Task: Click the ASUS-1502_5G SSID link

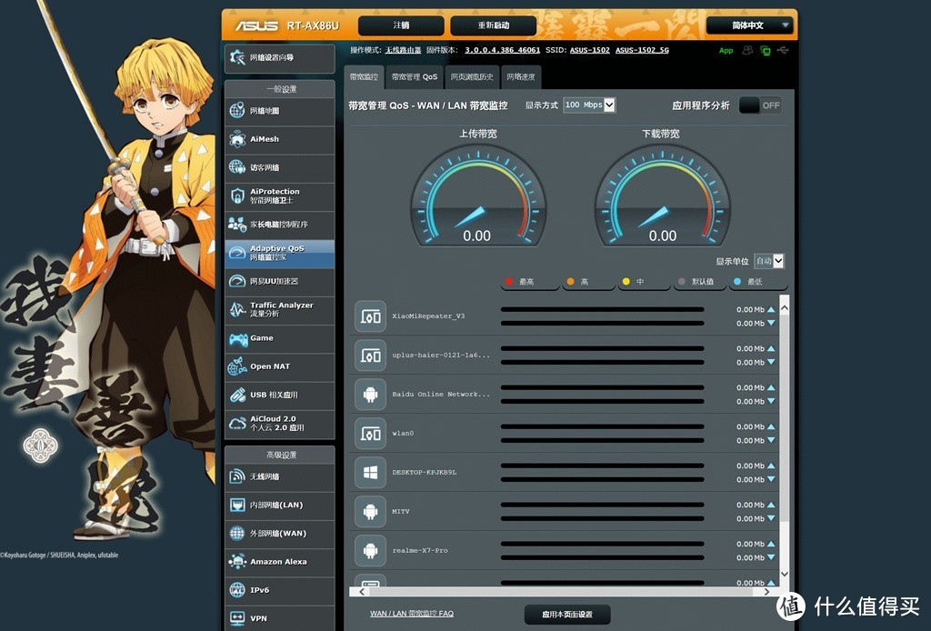Action: (x=642, y=50)
